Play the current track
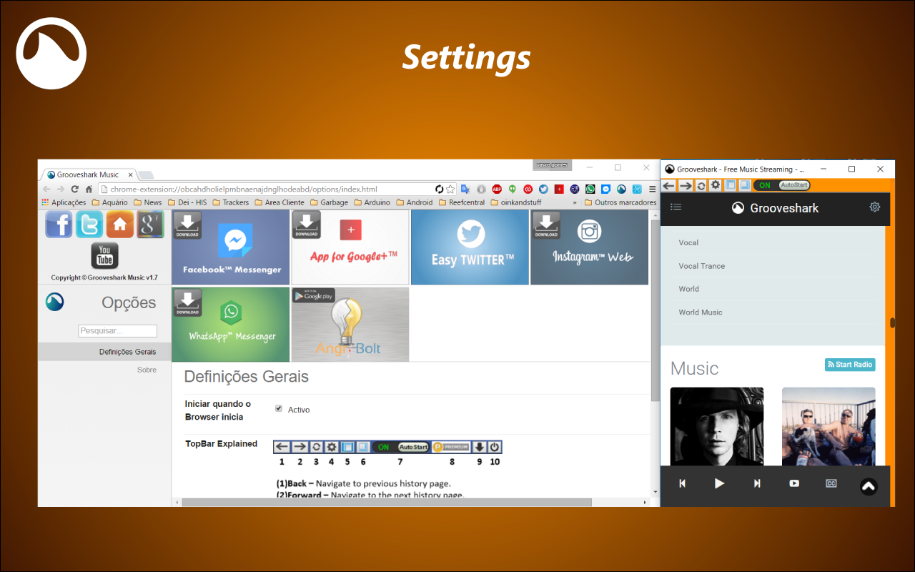The width and height of the screenshot is (915, 572). (x=719, y=483)
